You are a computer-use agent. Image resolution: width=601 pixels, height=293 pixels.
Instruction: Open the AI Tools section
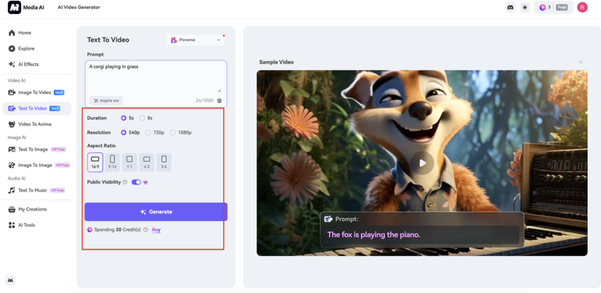26,225
